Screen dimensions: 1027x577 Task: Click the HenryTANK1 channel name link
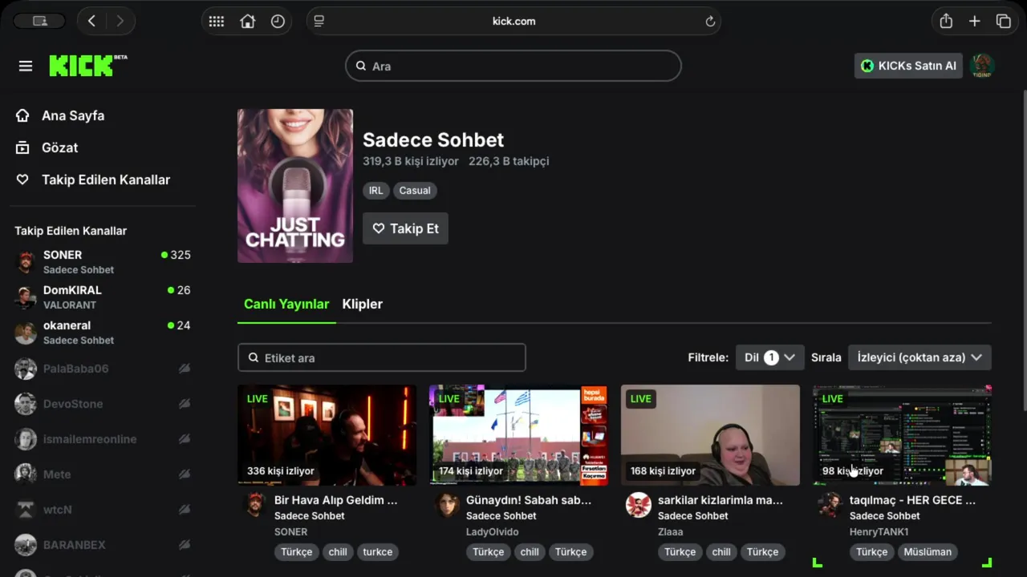tap(879, 531)
